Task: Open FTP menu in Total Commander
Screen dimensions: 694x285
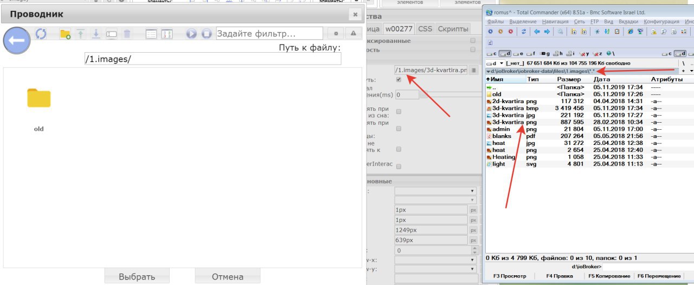Action: 594,21
